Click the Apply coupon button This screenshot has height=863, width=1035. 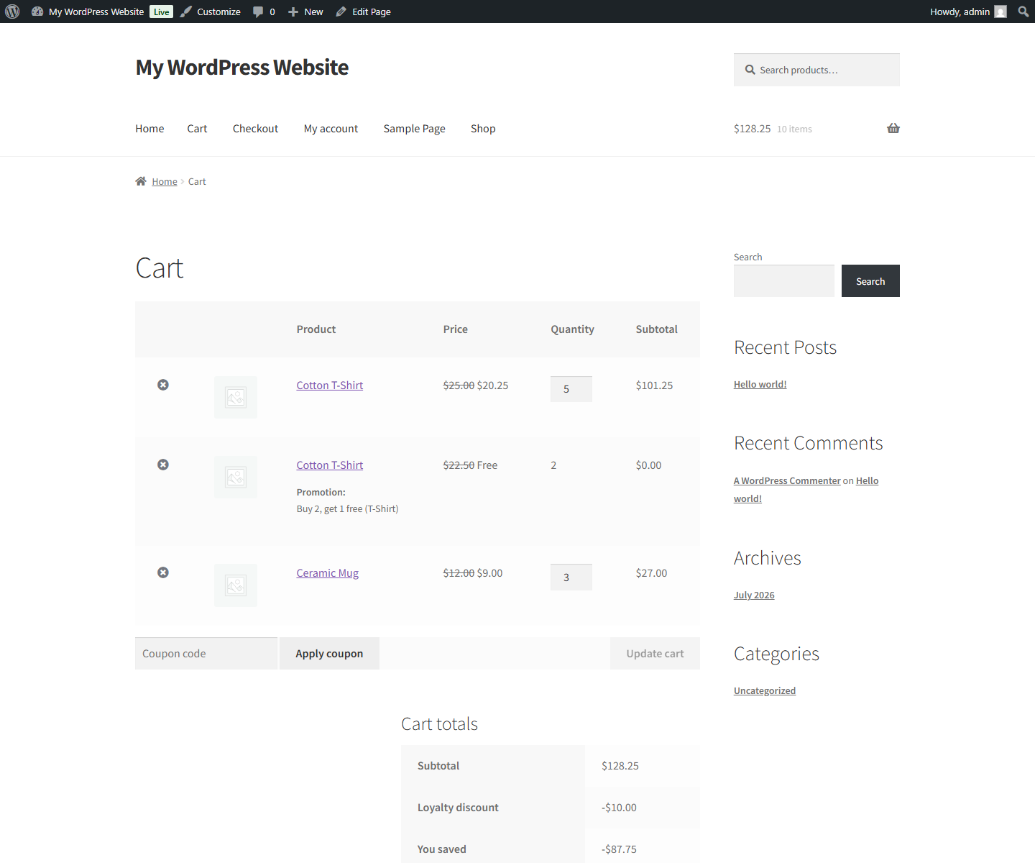tap(329, 654)
